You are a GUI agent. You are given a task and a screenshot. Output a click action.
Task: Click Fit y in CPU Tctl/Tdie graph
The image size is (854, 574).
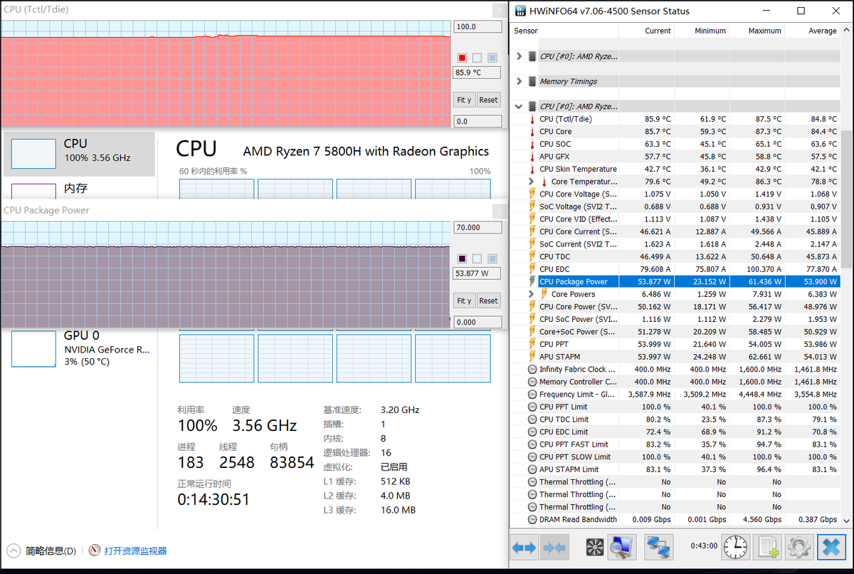point(464,100)
